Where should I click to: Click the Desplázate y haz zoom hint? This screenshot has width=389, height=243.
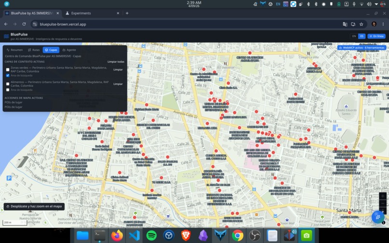point(34,206)
